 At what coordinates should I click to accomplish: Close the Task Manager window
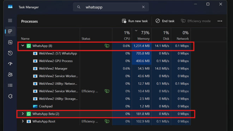tap(221, 4)
